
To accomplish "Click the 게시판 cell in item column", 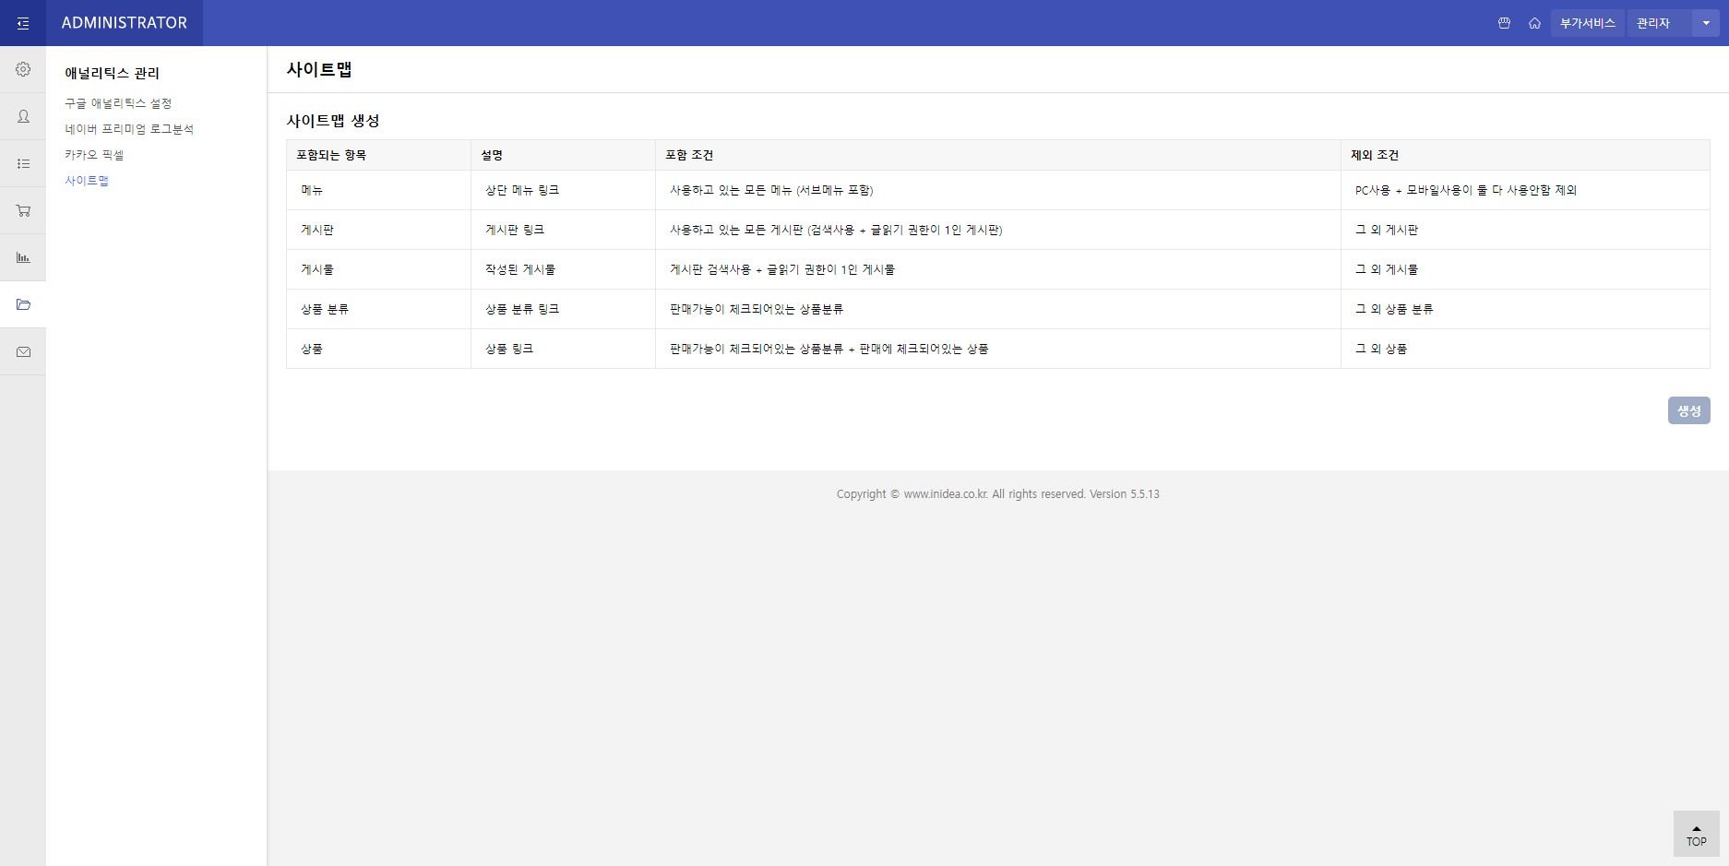I will click(378, 230).
